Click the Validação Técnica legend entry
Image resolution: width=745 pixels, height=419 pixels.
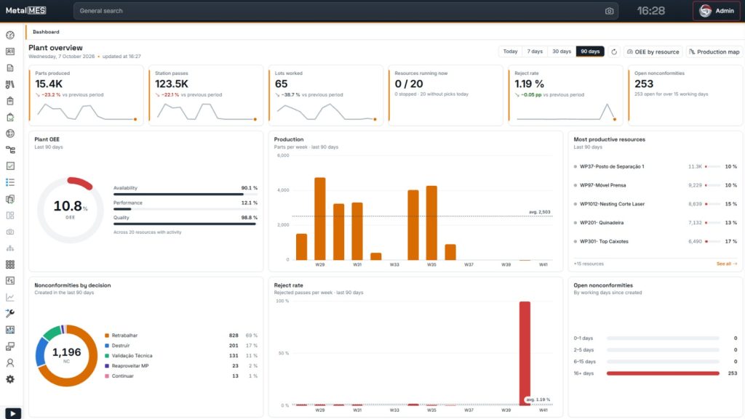tap(181, 356)
